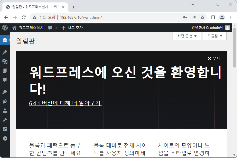Click the share page icon in address bar
Image resolution: width=237 pixels, height=158 pixels.
pos(194,17)
